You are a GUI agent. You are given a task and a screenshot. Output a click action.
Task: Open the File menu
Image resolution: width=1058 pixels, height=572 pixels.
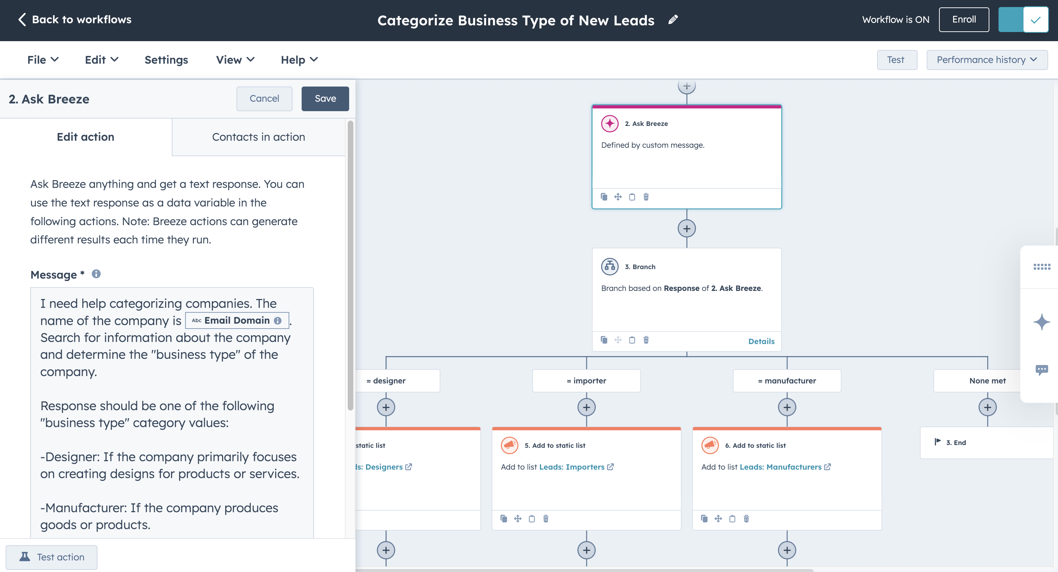click(x=43, y=60)
